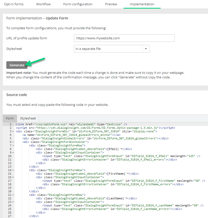Click the EMail input code on line 10

tap(121, 156)
